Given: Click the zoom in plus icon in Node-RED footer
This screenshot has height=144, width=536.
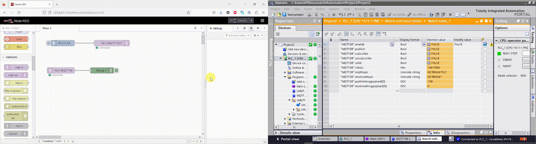Looking at the screenshot, I should 201,141.
